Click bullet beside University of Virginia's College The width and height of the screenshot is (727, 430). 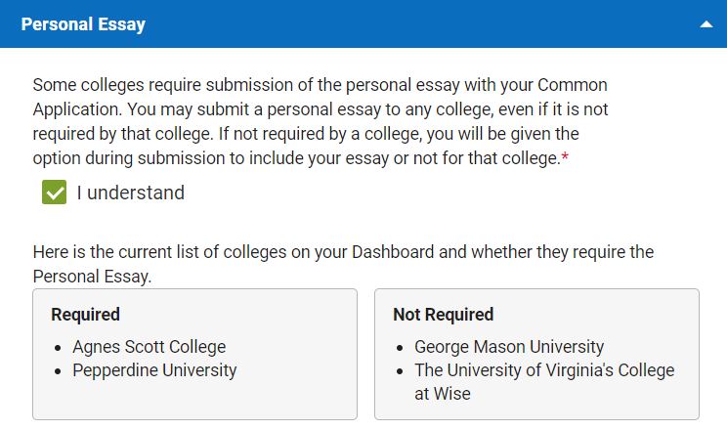tap(400, 371)
